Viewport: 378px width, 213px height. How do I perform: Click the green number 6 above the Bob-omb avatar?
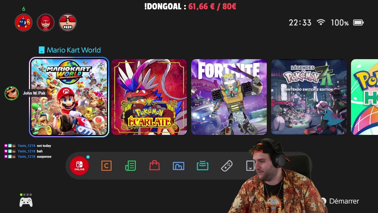pos(24,9)
